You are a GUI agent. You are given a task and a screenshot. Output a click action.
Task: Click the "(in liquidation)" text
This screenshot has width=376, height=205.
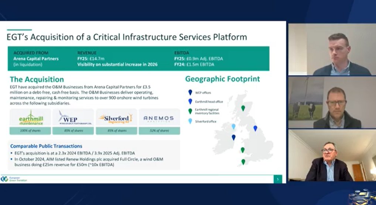[28, 65]
